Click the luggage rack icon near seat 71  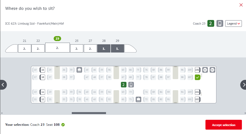[x=138, y=99]
